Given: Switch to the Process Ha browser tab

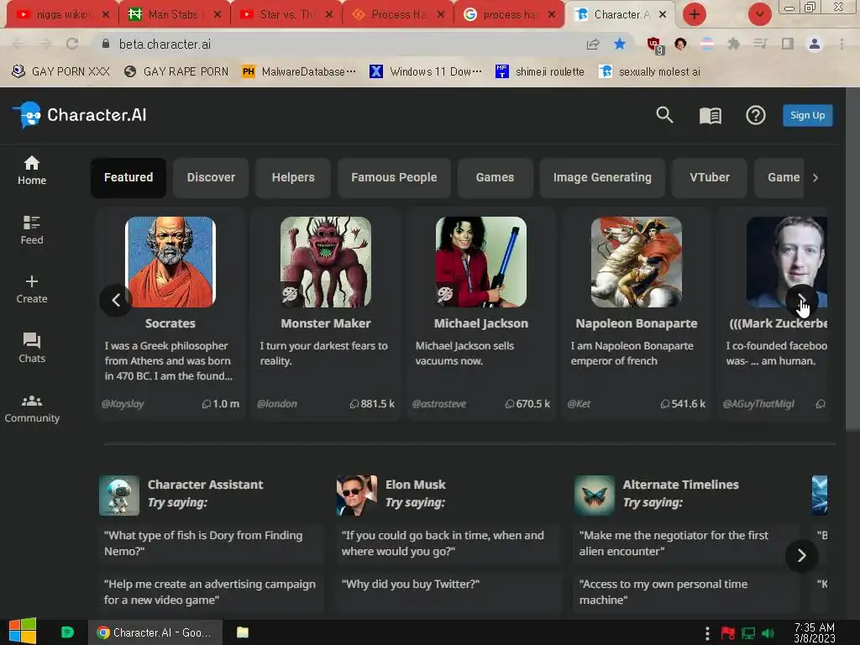Looking at the screenshot, I should (x=398, y=14).
